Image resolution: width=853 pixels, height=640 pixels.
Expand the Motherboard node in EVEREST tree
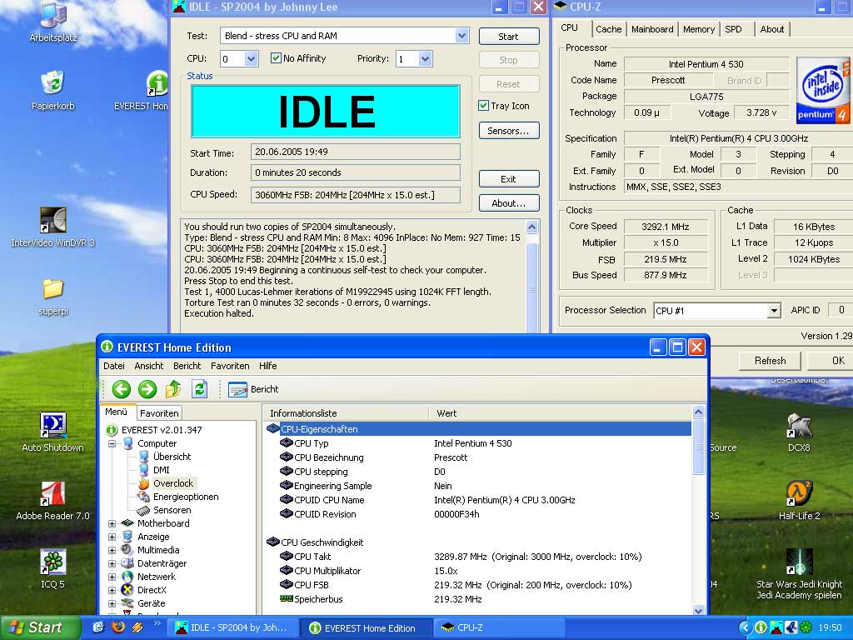pos(112,523)
